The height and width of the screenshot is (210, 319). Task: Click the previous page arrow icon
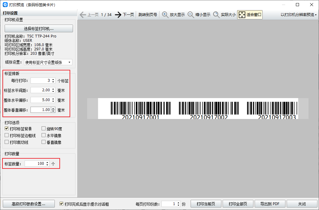(83, 15)
